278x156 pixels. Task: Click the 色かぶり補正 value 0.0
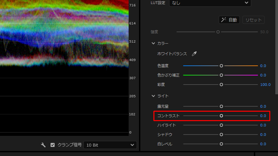coord(263,75)
